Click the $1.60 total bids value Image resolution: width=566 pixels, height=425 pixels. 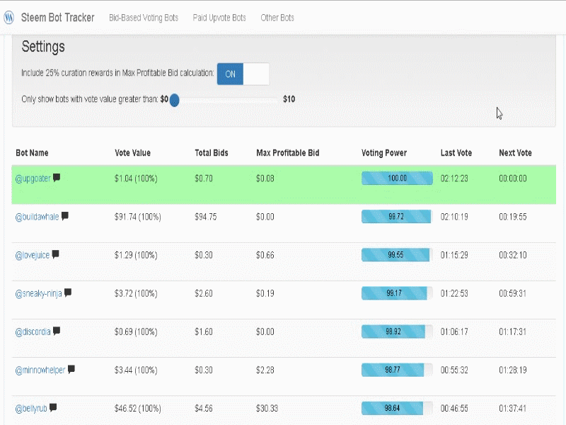tap(204, 331)
